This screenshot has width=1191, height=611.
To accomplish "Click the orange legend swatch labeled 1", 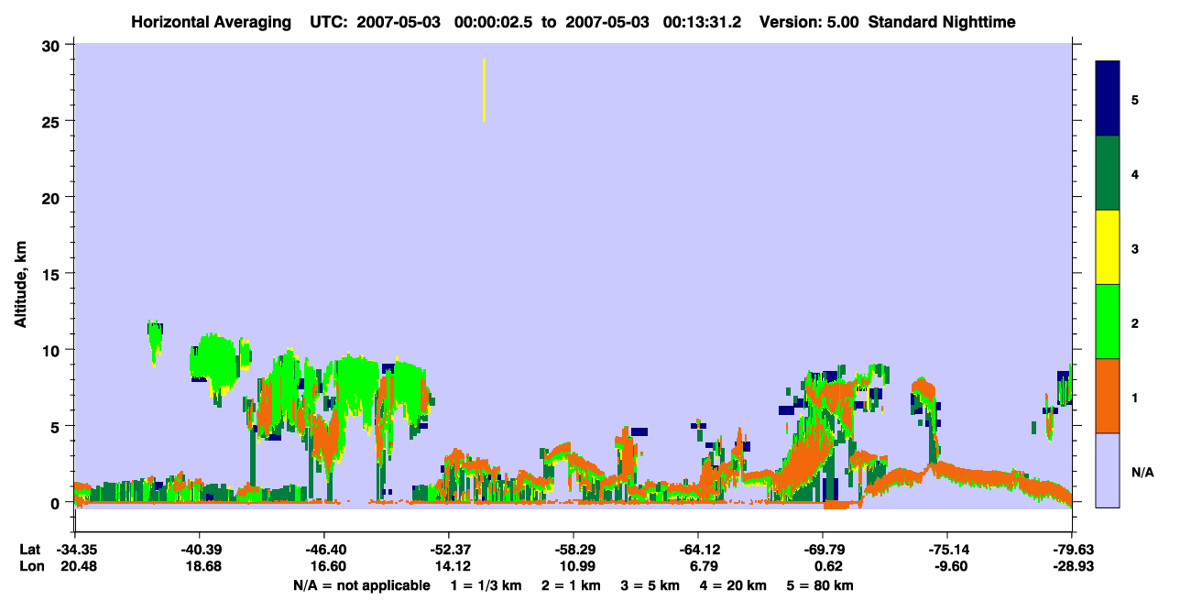I will coord(1108,396).
